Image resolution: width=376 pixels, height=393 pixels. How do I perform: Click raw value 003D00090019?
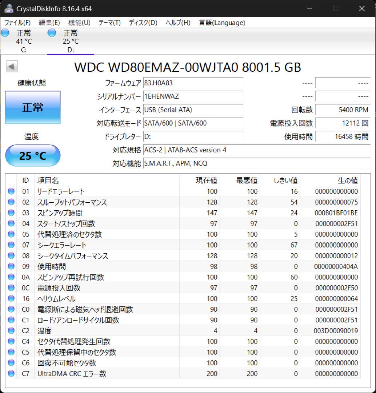[x=336, y=330]
